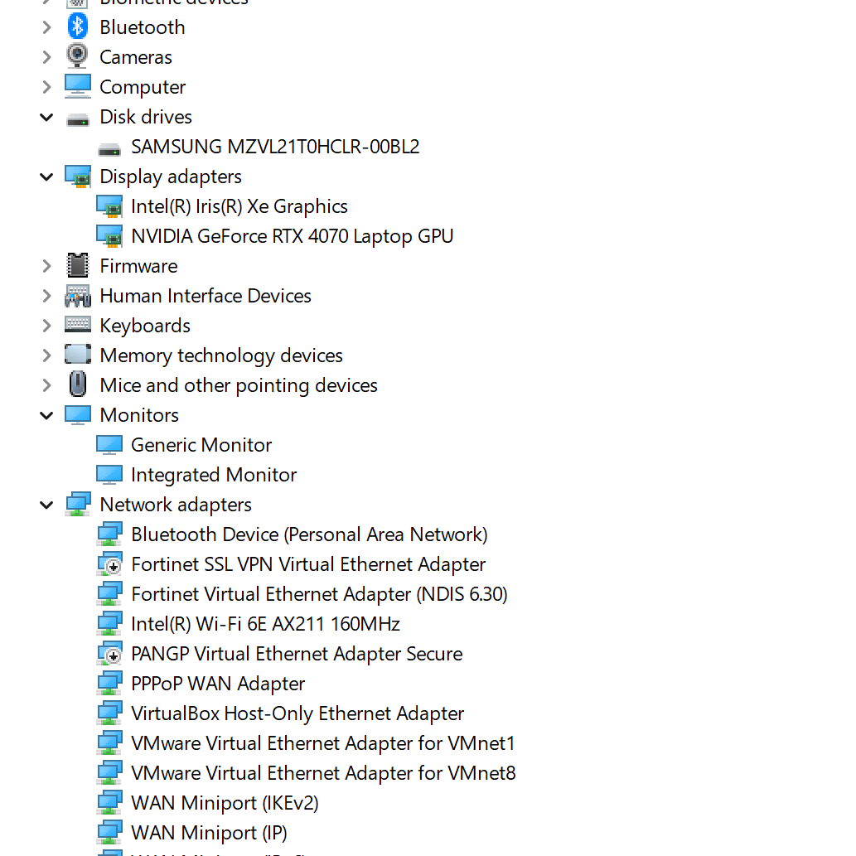The image size is (856, 856).
Task: Collapse the Disk drives category
Action: (47, 117)
